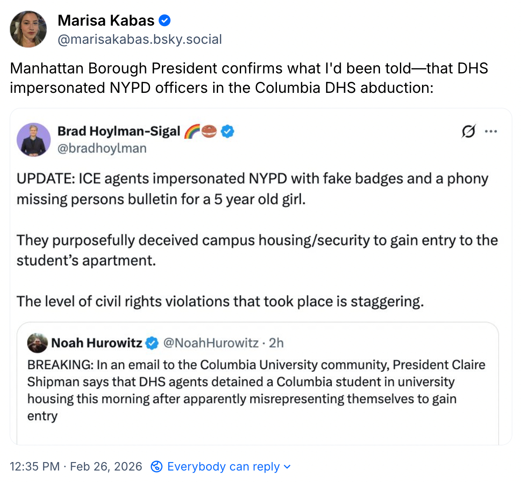Click the Grok slash-circle icon
The width and height of the screenshot is (522, 482).
468,131
